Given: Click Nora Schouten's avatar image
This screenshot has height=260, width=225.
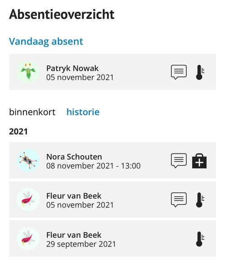Looking at the screenshot, I should 28,160.
